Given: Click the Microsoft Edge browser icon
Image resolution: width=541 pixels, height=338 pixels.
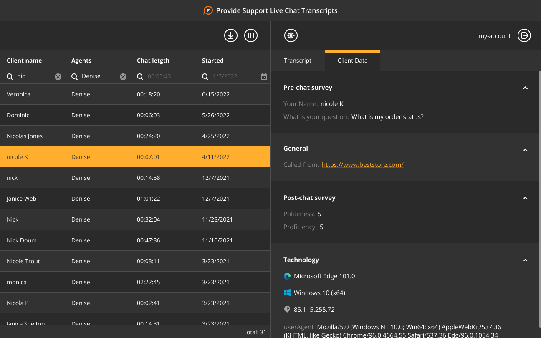Looking at the screenshot, I should tap(287, 276).
